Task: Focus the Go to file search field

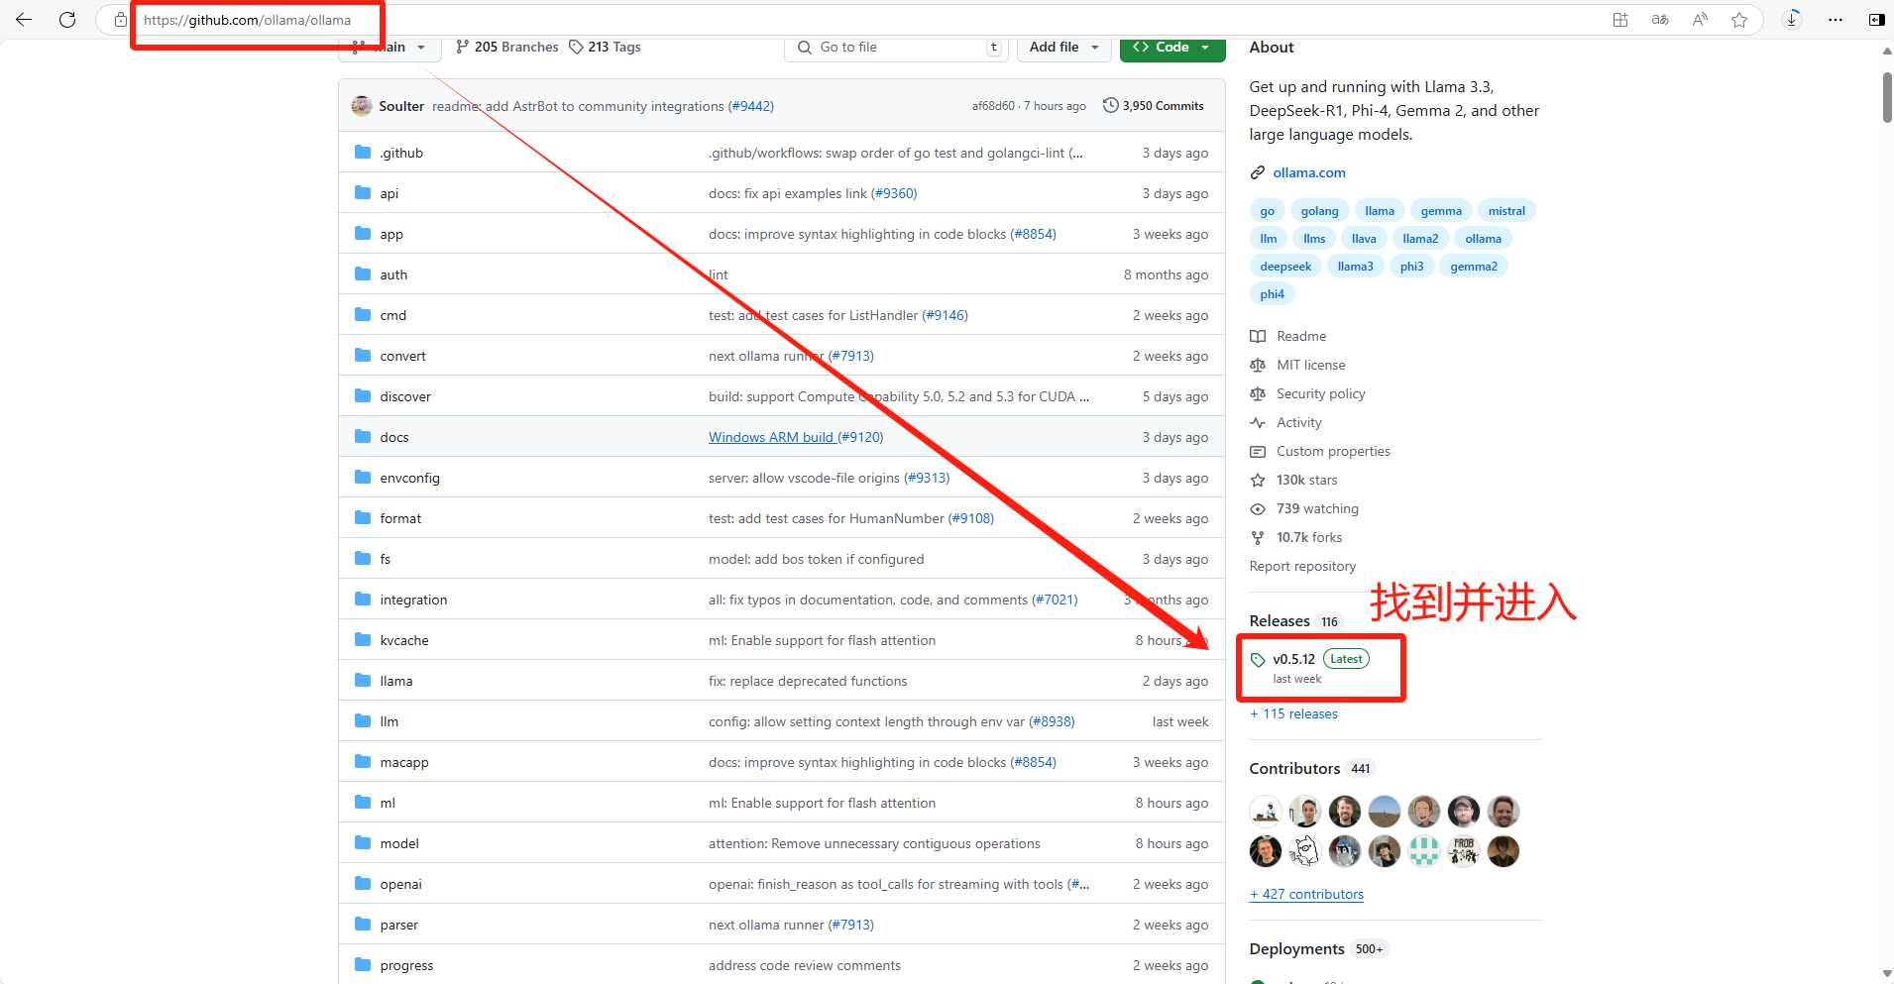Action: point(896,48)
